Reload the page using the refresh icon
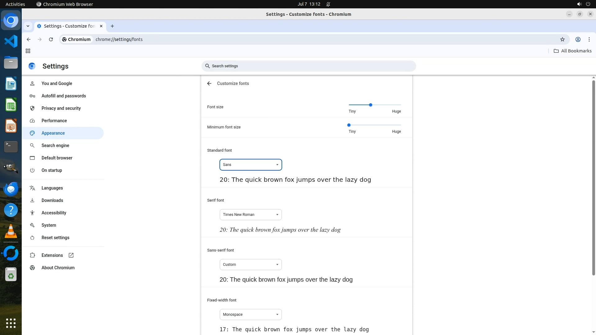Screen dimensions: 596x335 click(x=51, y=39)
